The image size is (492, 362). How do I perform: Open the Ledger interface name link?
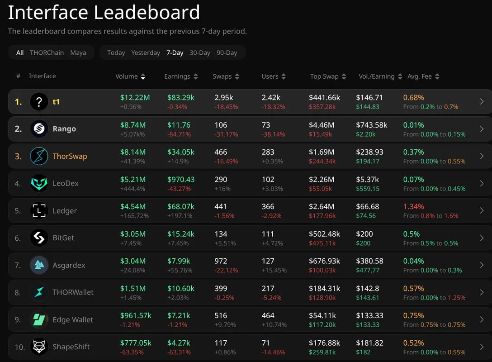pos(65,211)
